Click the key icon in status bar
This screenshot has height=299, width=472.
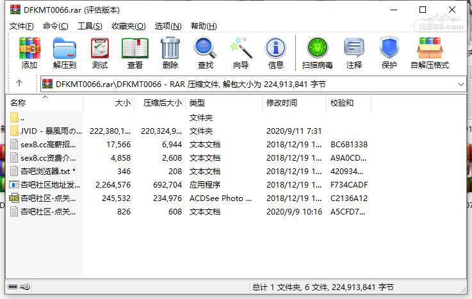pyautogui.click(x=25, y=287)
